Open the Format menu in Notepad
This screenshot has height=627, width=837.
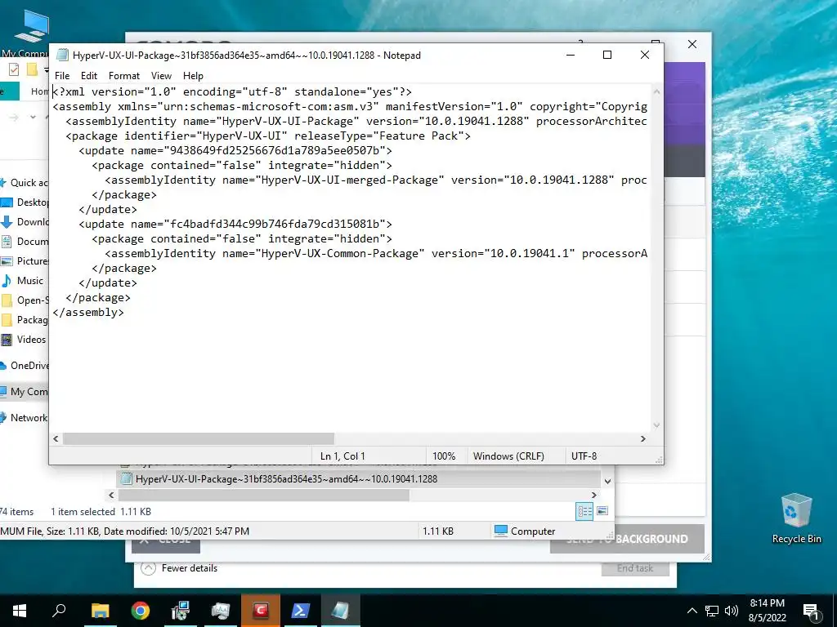(x=124, y=76)
